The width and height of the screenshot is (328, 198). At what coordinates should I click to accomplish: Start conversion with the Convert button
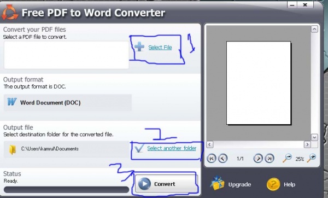point(166,184)
